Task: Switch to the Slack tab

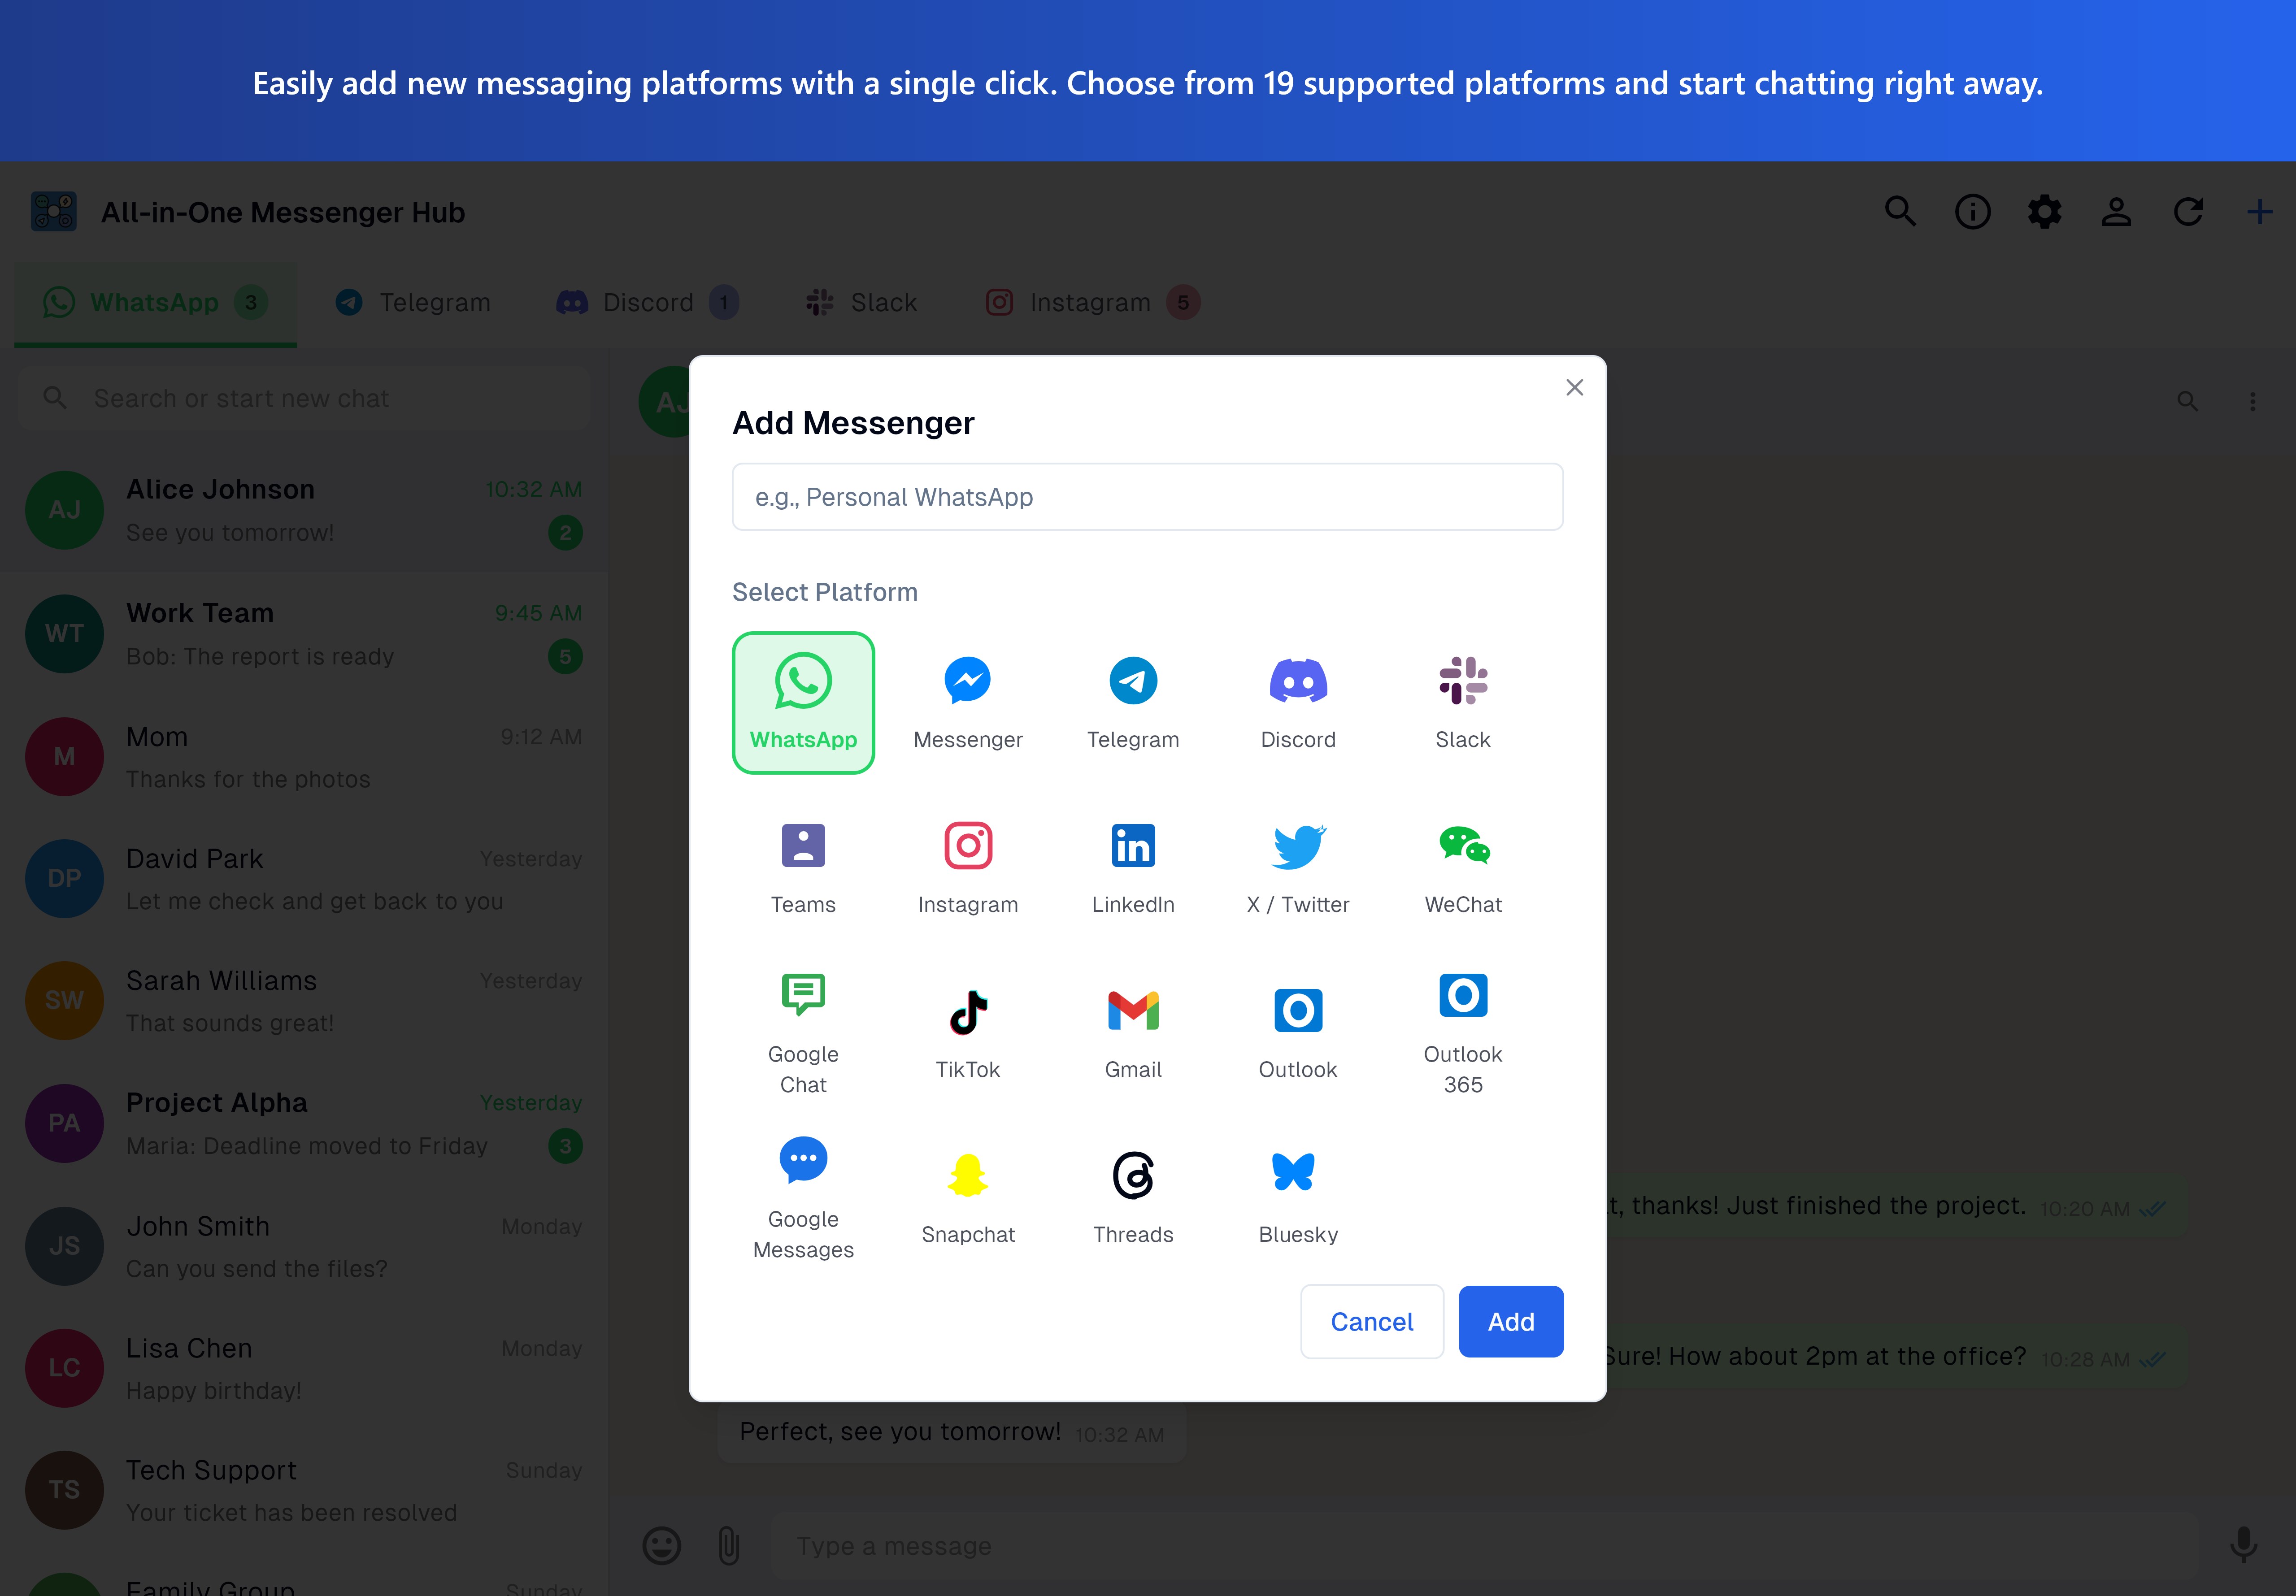Action: [x=861, y=303]
